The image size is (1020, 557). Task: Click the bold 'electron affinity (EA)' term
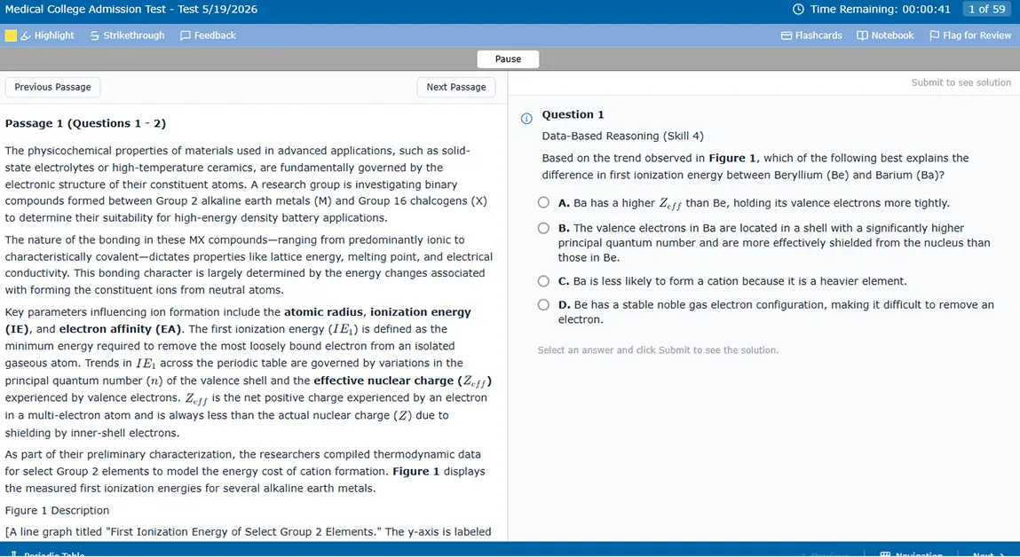(x=120, y=329)
